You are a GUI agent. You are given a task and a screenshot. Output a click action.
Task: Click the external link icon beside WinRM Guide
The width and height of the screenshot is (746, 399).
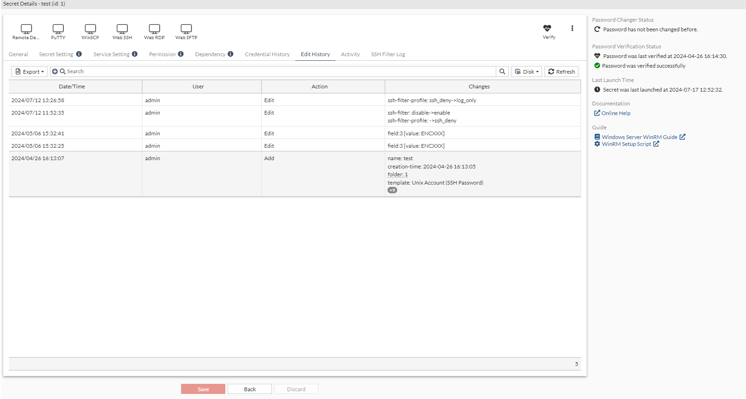[682, 137]
